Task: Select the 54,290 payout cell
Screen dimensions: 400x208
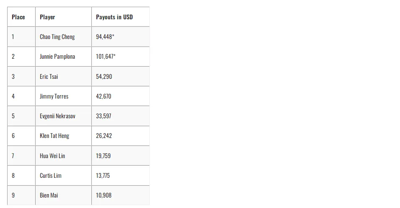Action: tap(104, 77)
